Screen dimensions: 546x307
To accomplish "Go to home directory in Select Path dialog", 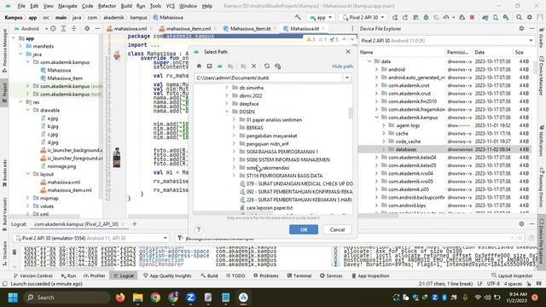I will [199, 67].
